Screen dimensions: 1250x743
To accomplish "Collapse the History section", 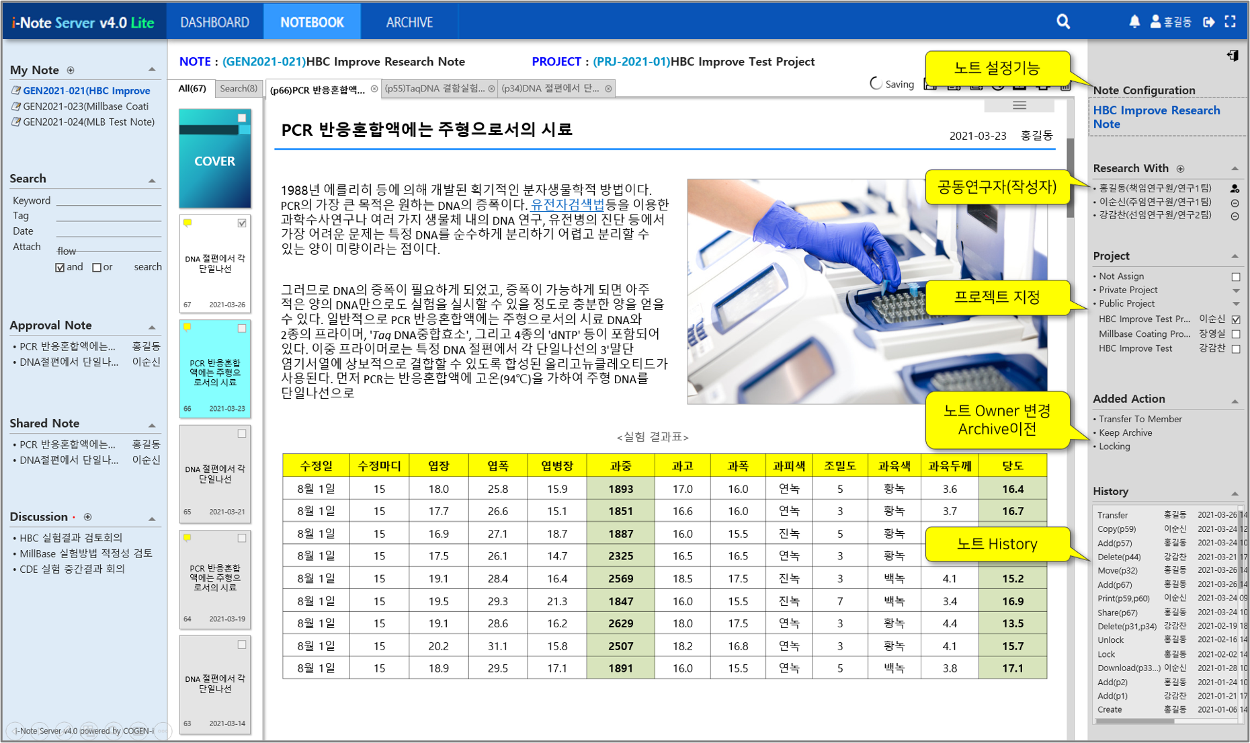I will pyautogui.click(x=1235, y=494).
